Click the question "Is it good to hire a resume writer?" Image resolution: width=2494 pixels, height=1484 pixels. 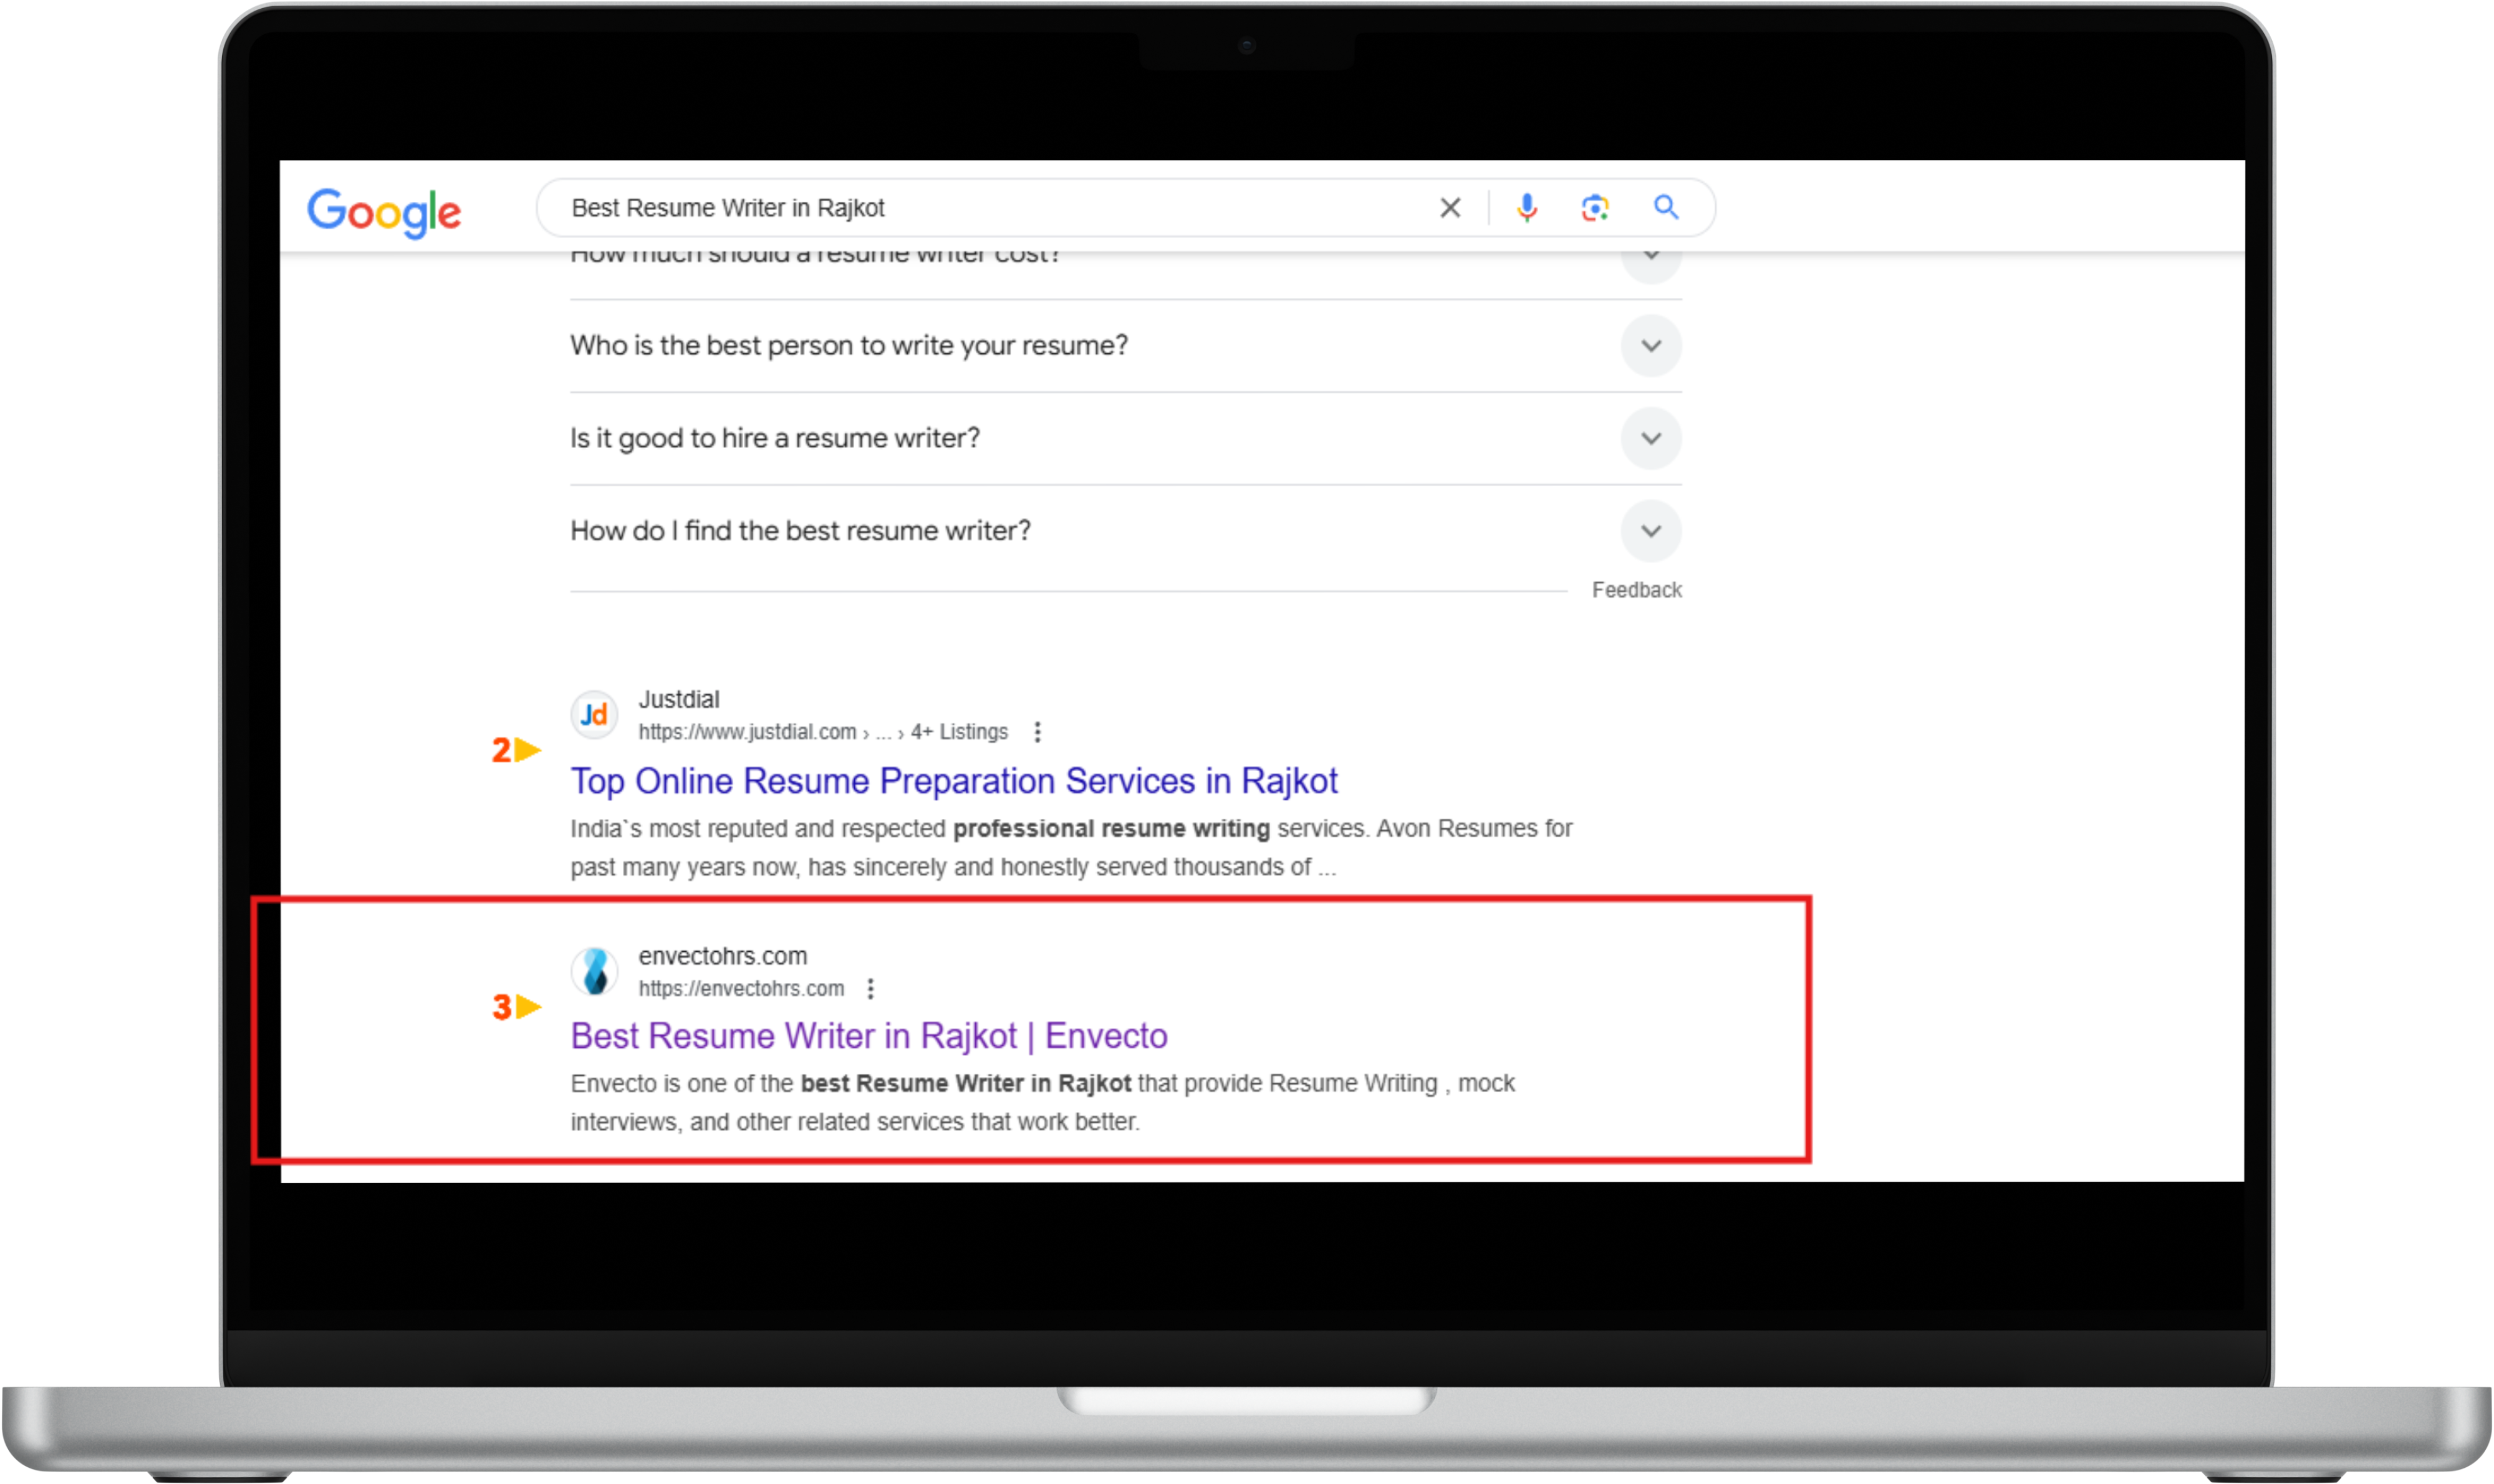775,439
